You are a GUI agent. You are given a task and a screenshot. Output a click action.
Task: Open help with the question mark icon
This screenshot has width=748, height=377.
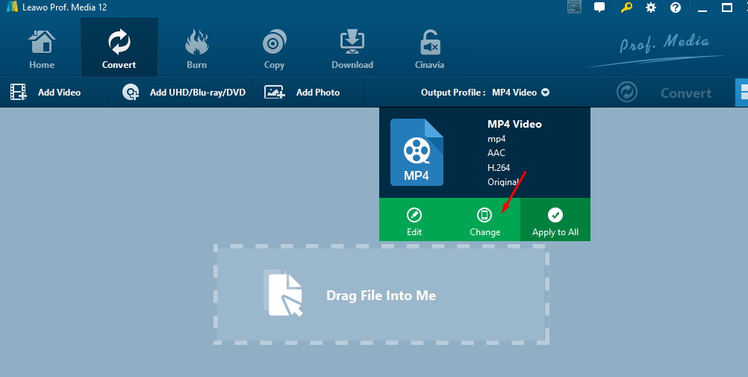pyautogui.click(x=676, y=7)
